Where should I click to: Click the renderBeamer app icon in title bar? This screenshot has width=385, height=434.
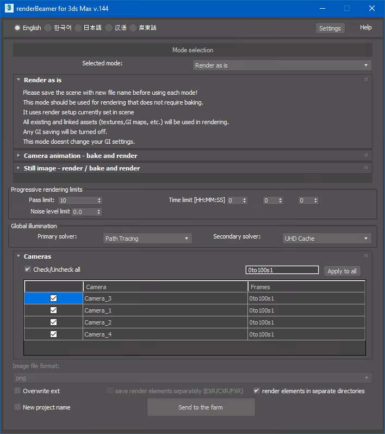(9, 8)
